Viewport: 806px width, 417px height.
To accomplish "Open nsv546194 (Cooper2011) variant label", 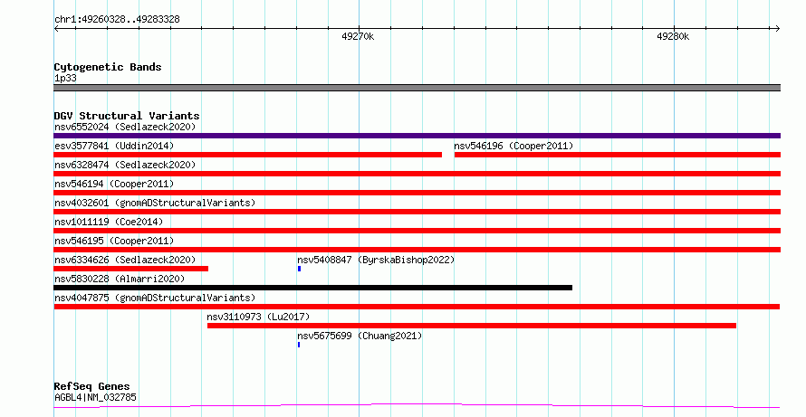I will (x=114, y=184).
